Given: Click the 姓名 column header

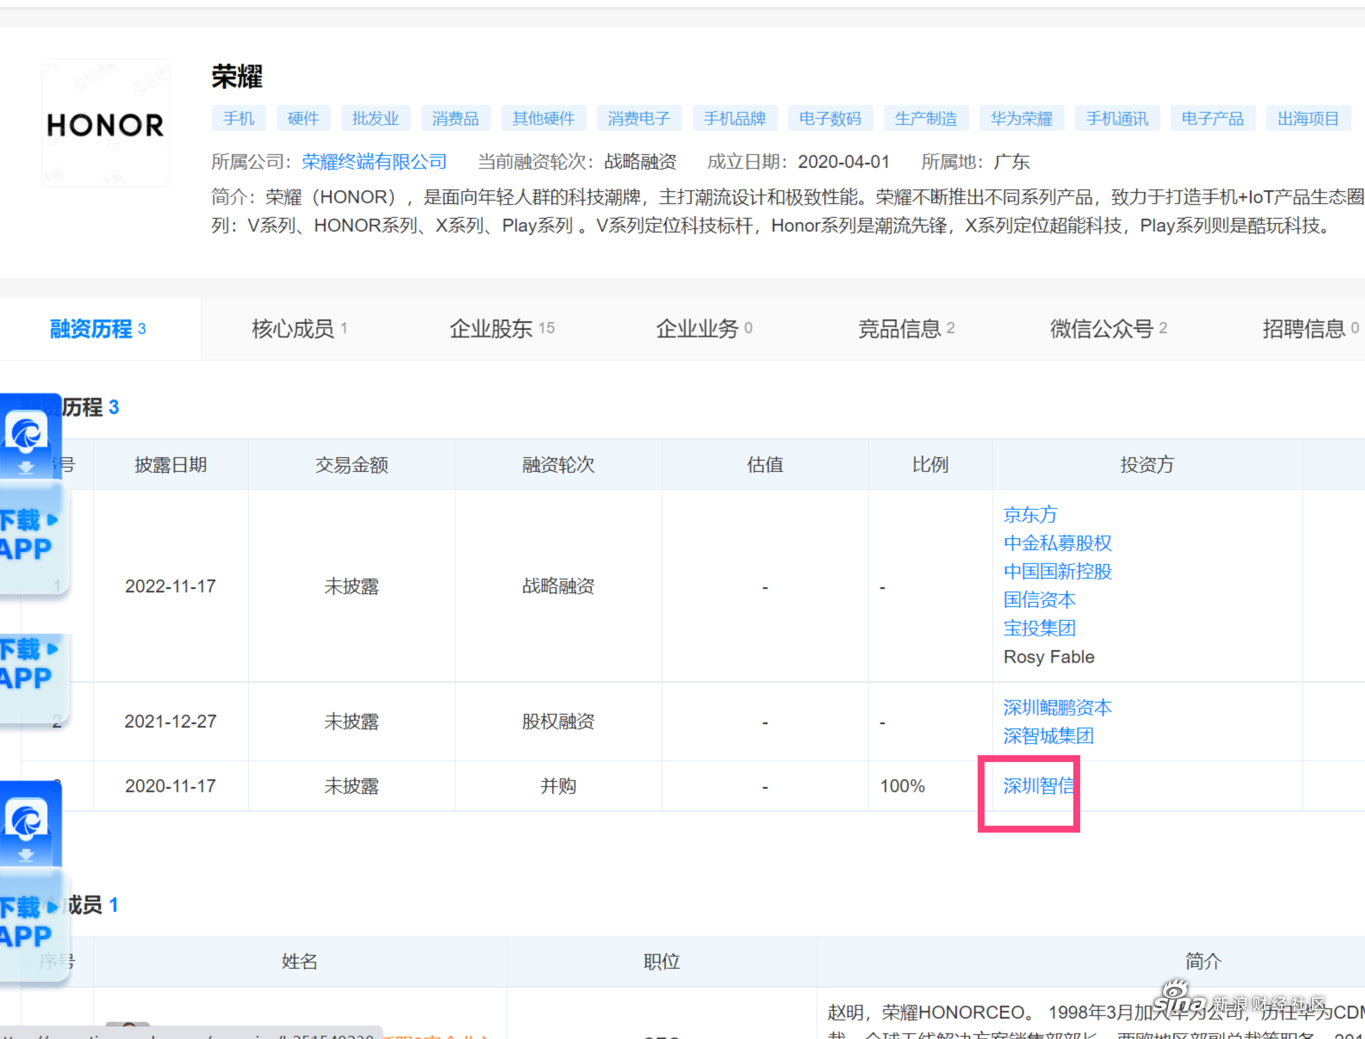Looking at the screenshot, I should pyautogui.click(x=300, y=962).
